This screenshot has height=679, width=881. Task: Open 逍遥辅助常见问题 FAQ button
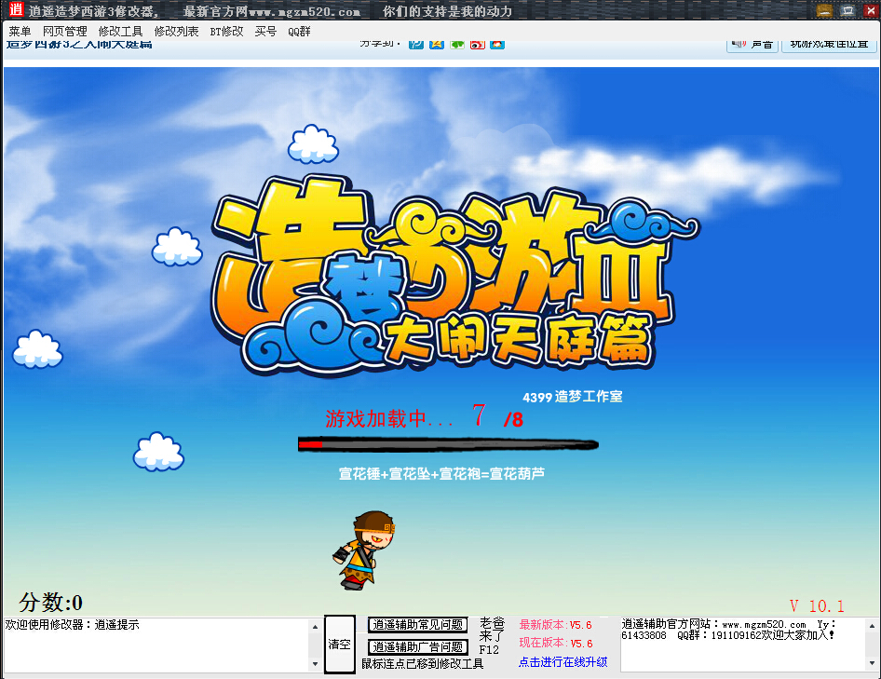[417, 624]
